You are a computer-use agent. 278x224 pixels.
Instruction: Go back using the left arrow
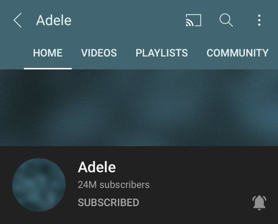pyautogui.click(x=17, y=20)
